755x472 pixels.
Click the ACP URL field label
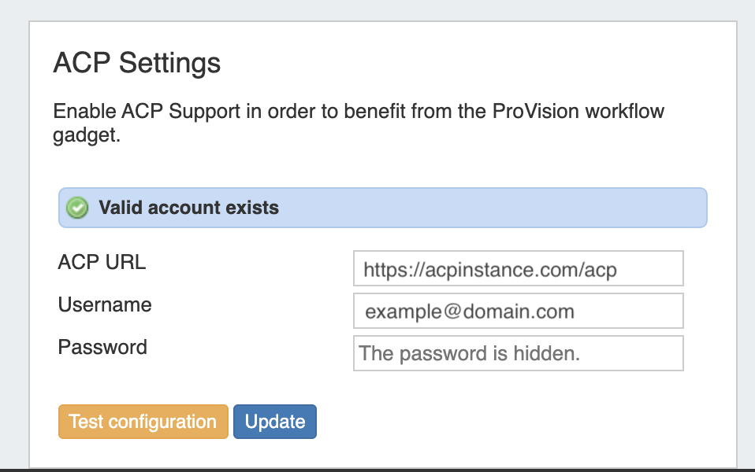(102, 263)
